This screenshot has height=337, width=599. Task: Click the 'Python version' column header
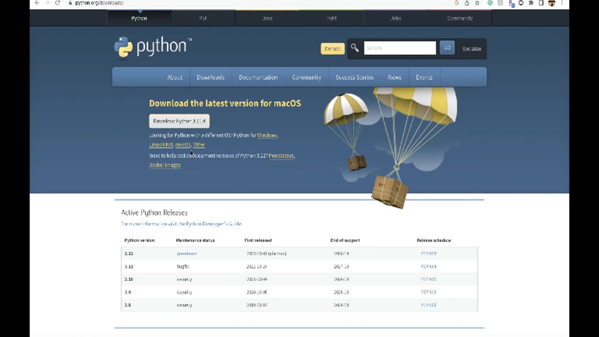[x=139, y=240]
